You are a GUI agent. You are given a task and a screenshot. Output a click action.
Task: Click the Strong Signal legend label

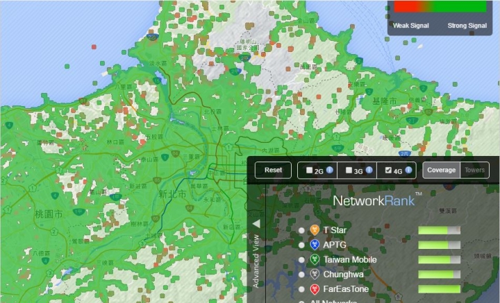pyautogui.click(x=467, y=26)
